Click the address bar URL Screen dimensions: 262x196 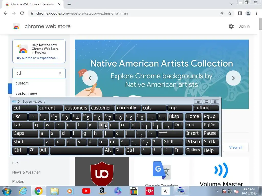click(82, 13)
